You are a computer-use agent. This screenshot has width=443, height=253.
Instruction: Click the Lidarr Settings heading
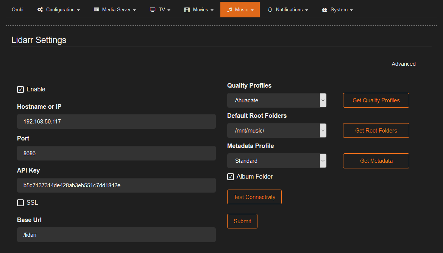[39, 40]
